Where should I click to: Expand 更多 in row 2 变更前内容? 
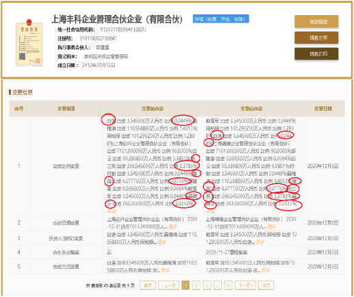(x=173, y=227)
